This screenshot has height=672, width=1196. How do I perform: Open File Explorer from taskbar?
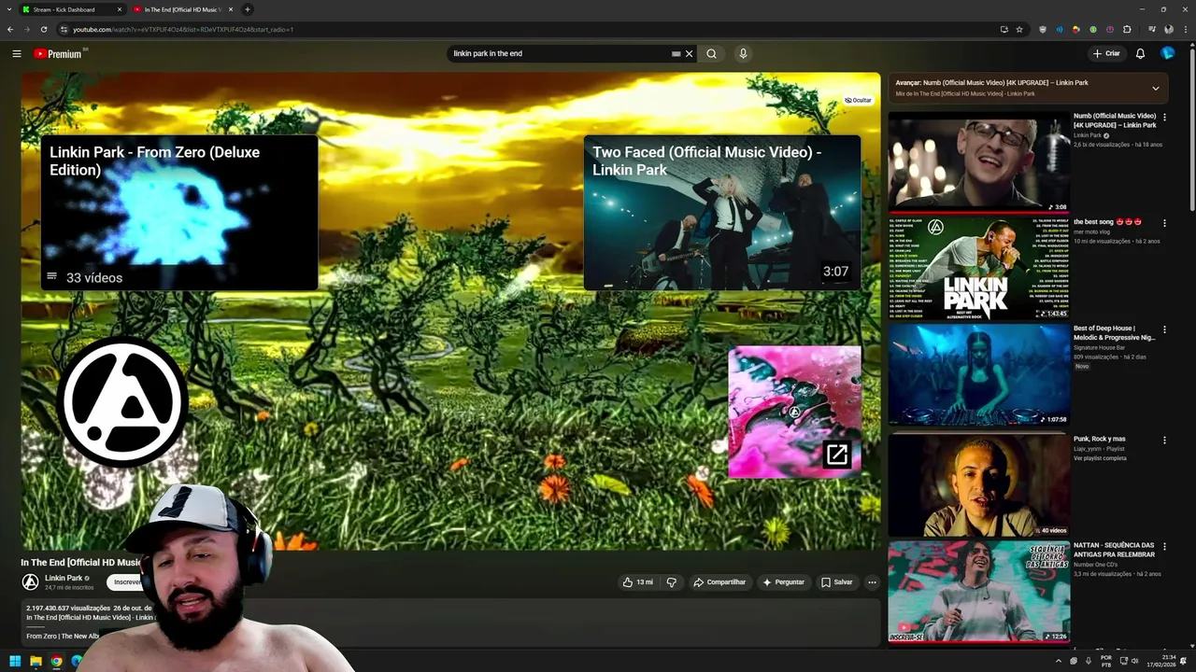tap(36, 662)
